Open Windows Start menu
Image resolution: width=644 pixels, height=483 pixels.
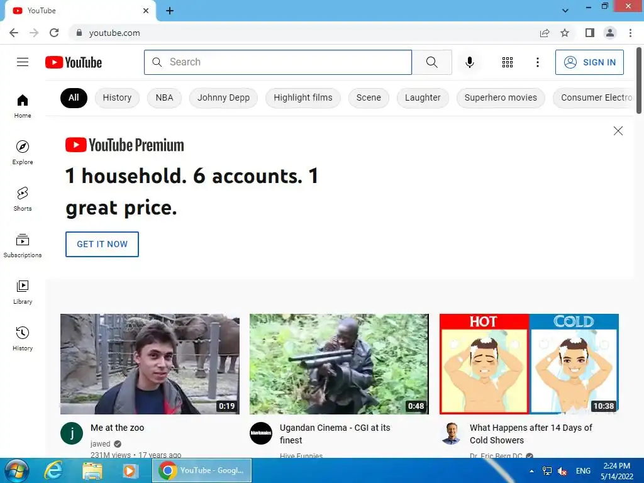coord(17,470)
